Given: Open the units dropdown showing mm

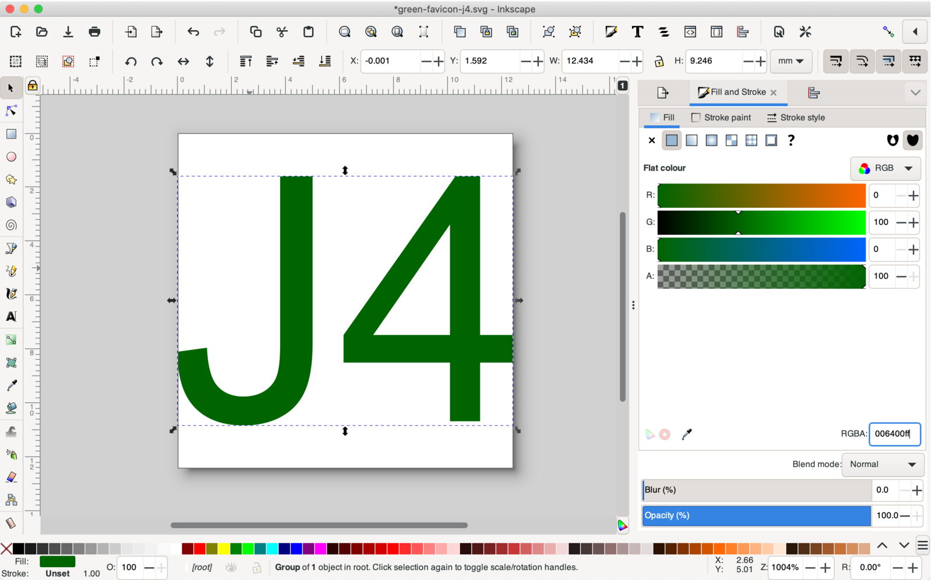Looking at the screenshot, I should point(791,61).
